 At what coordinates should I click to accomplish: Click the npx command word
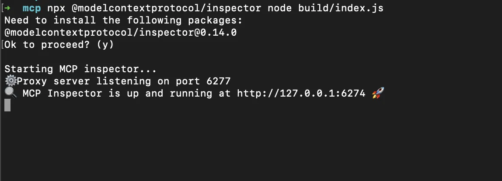pyautogui.click(x=56, y=9)
